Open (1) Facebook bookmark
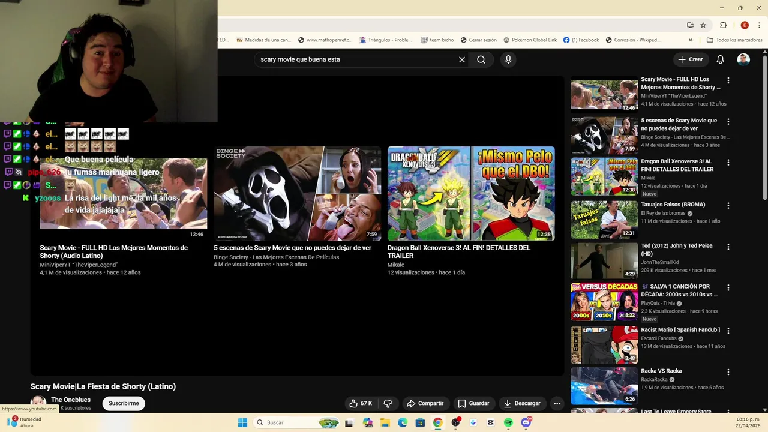Image resolution: width=768 pixels, height=432 pixels. 581,40
